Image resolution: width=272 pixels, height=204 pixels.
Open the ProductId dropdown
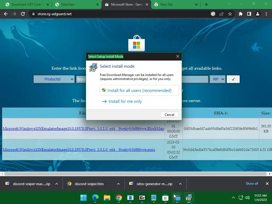[x=54, y=79]
